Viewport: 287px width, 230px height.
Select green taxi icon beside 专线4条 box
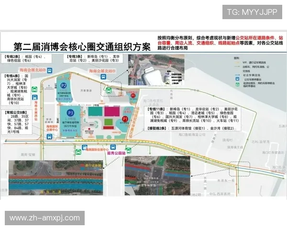34,89
